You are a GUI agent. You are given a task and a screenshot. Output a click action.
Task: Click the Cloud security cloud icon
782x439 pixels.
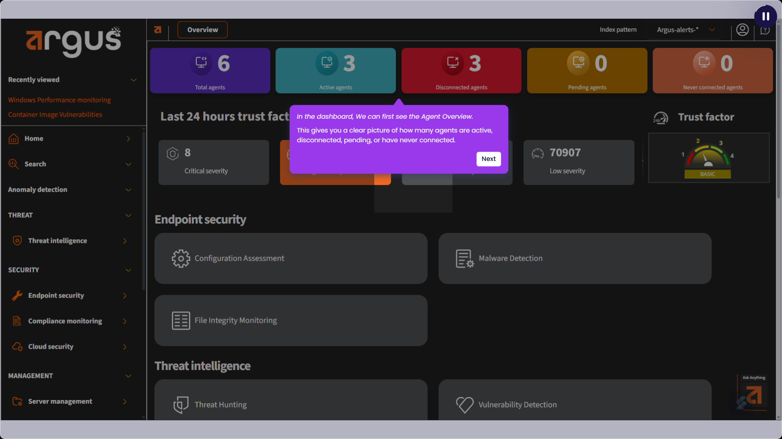click(17, 347)
